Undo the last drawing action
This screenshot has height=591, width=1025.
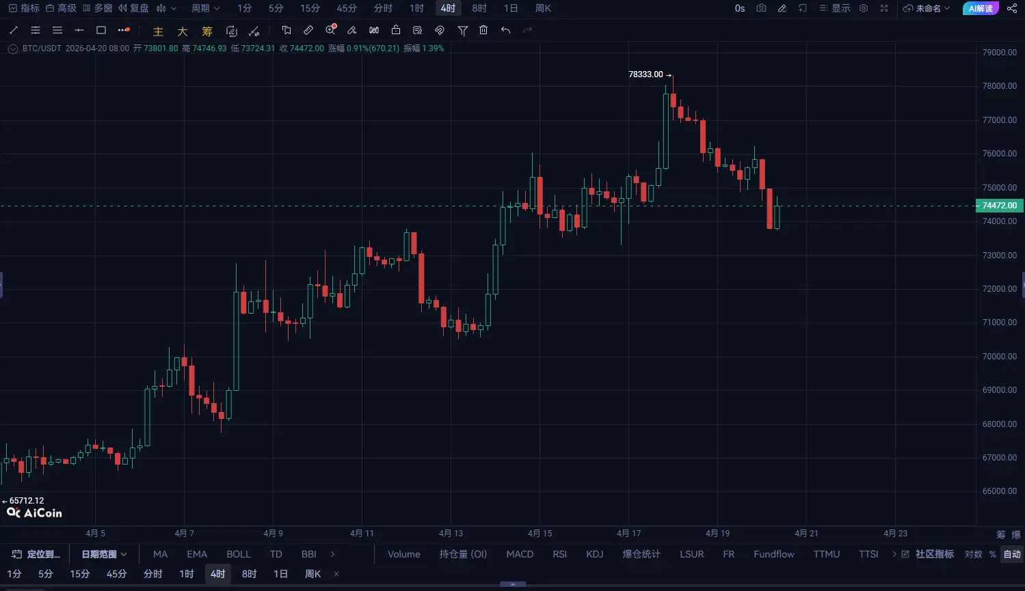point(505,30)
